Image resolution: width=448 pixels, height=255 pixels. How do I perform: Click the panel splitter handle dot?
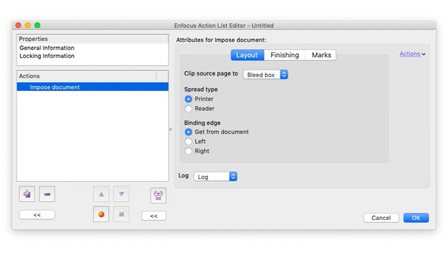171,130
